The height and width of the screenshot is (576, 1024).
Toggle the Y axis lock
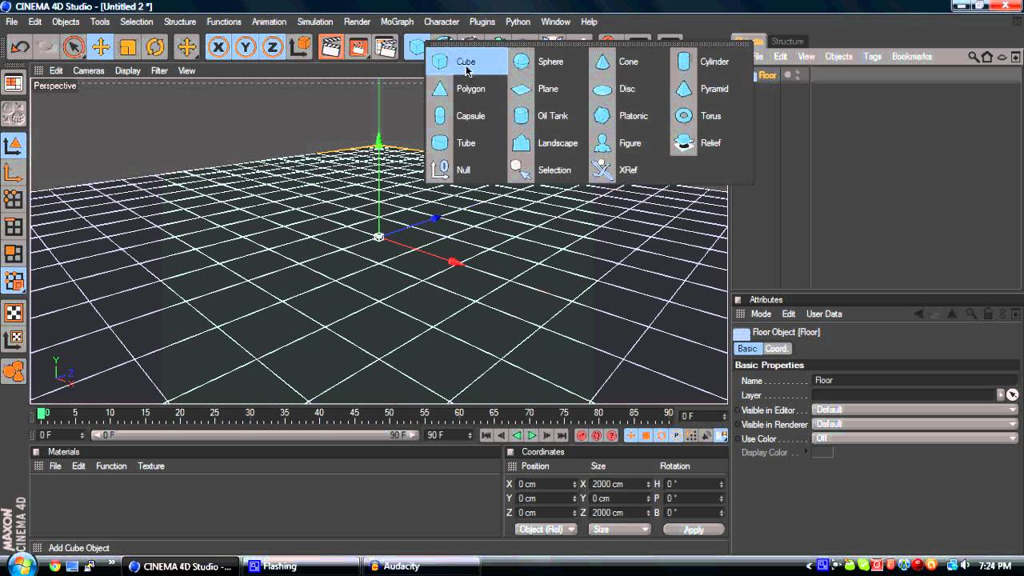[246, 47]
